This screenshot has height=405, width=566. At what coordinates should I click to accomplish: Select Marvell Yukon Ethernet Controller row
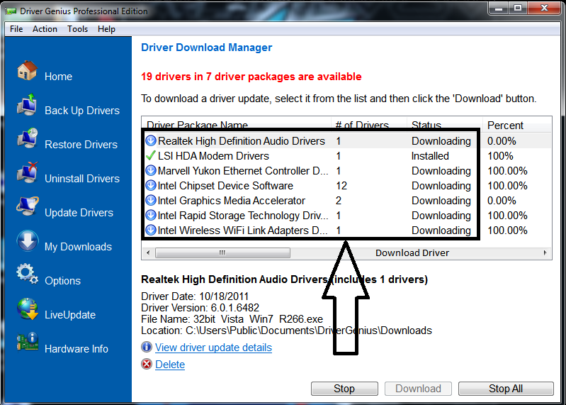pos(346,170)
